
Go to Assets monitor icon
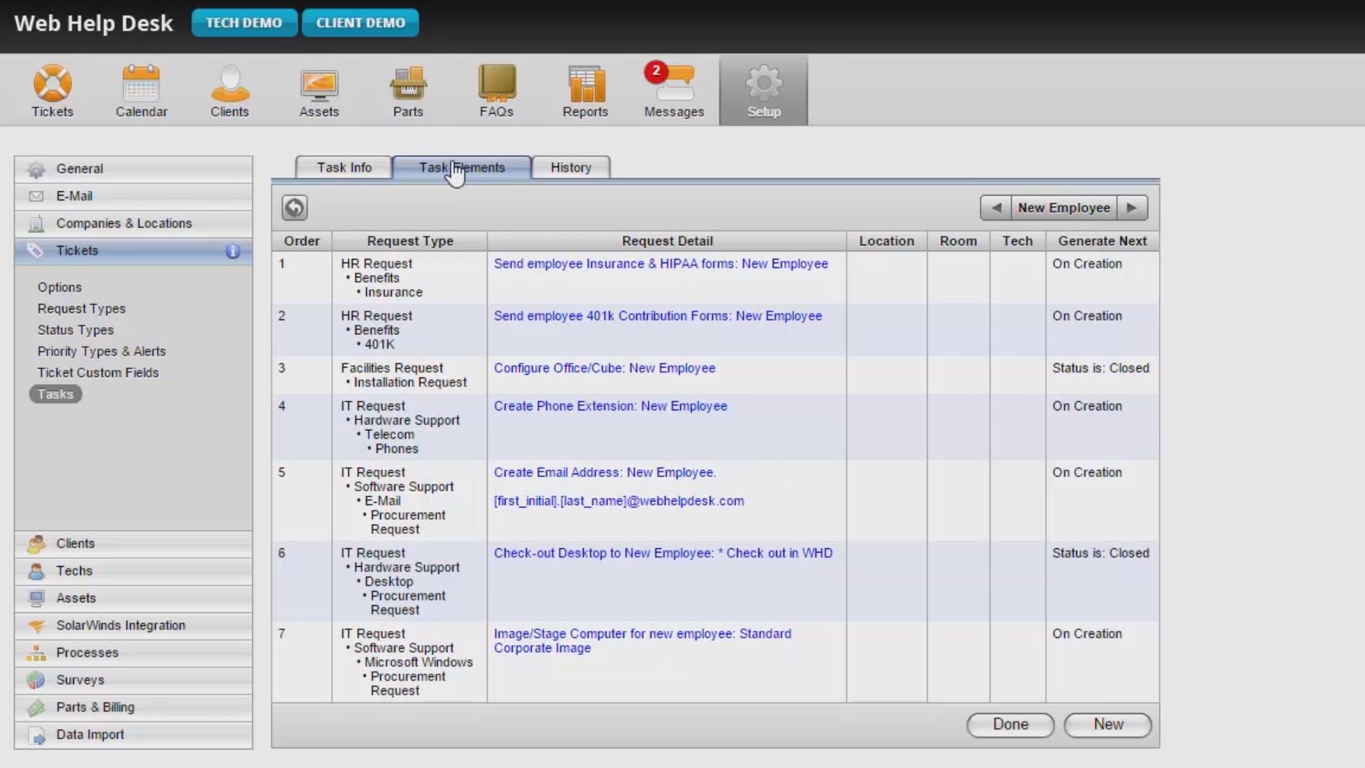coord(318,84)
